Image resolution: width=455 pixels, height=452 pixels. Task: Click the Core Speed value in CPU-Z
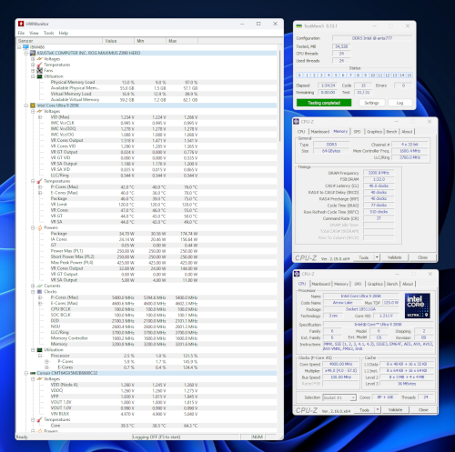(x=340, y=364)
